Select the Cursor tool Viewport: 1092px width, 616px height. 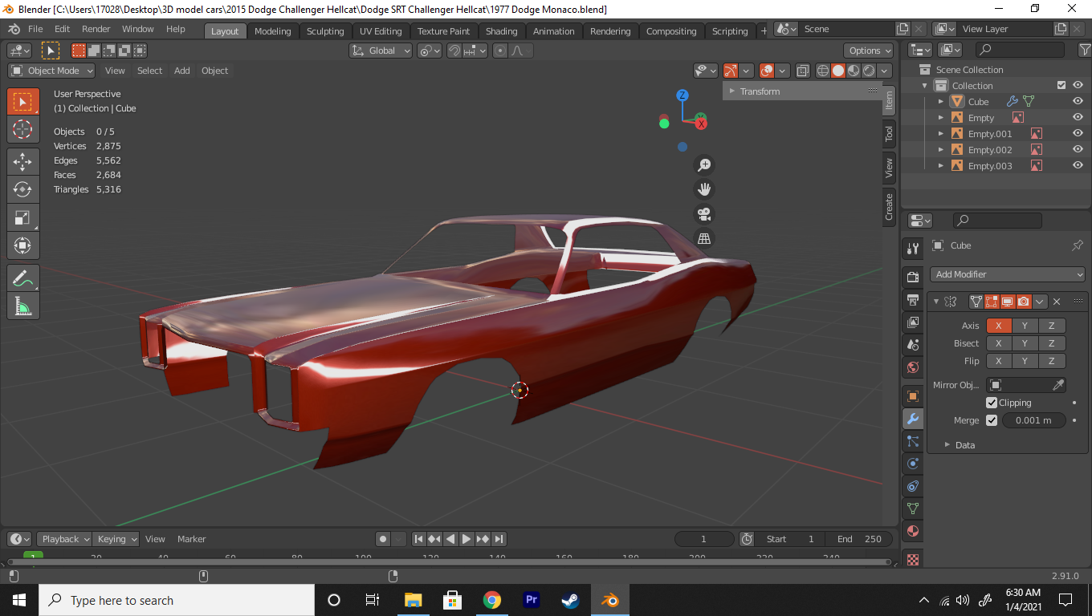click(22, 129)
